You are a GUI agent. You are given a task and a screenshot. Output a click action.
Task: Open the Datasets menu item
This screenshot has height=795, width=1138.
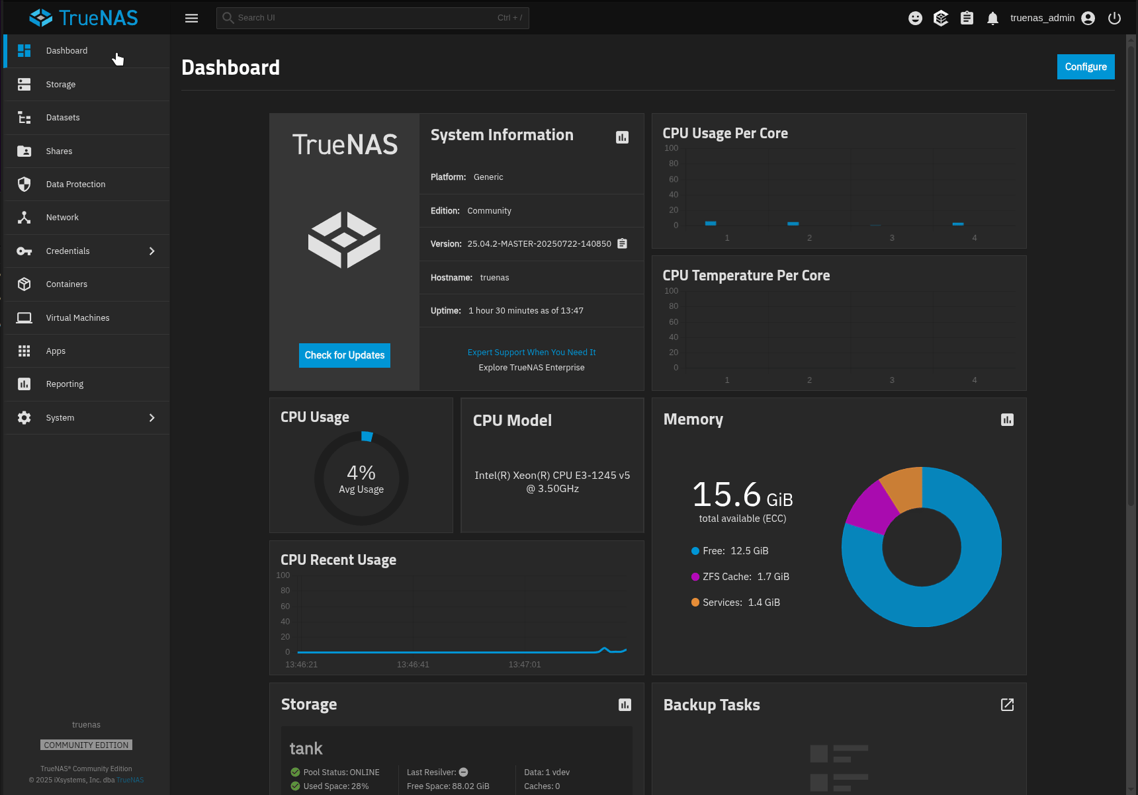point(87,118)
